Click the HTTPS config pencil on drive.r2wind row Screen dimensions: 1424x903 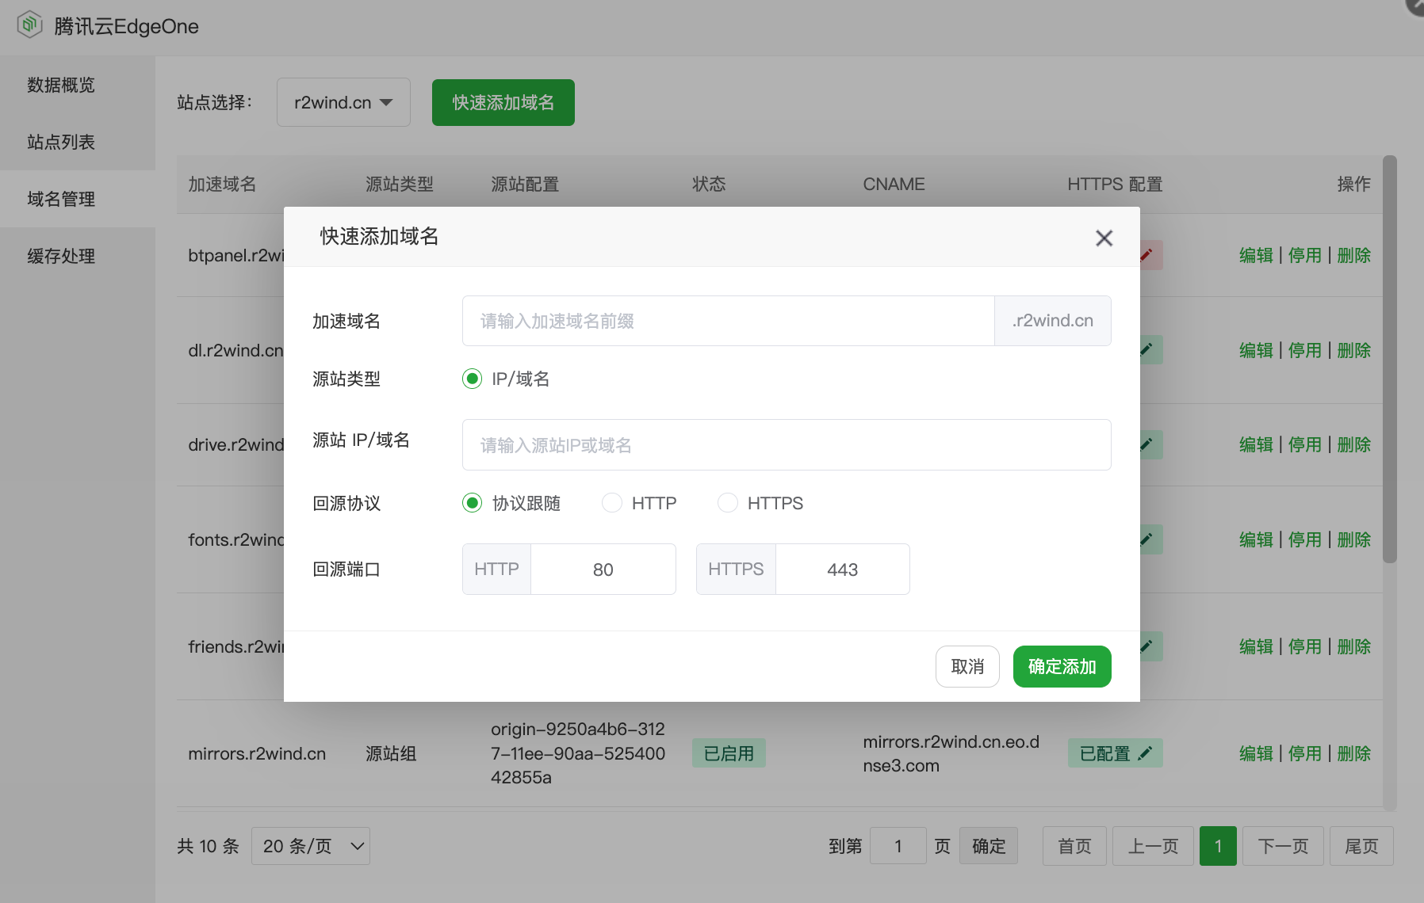pyautogui.click(x=1144, y=444)
